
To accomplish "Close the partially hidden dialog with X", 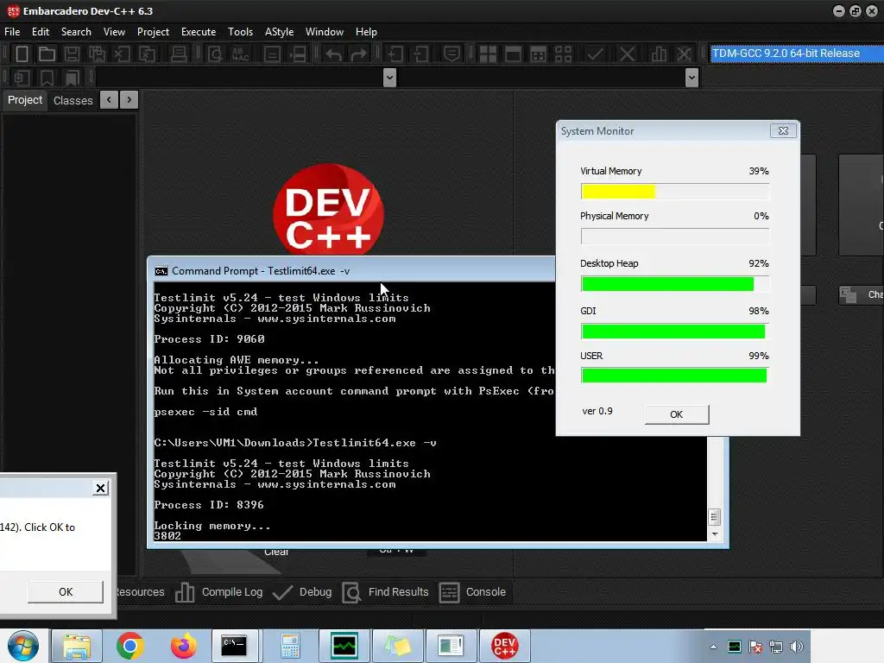I will click(100, 489).
